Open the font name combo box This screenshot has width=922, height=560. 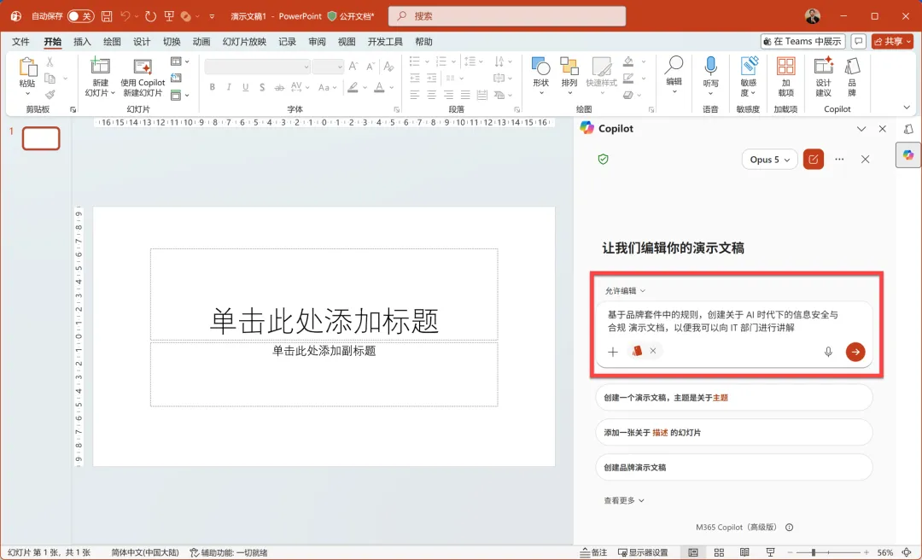click(x=257, y=67)
